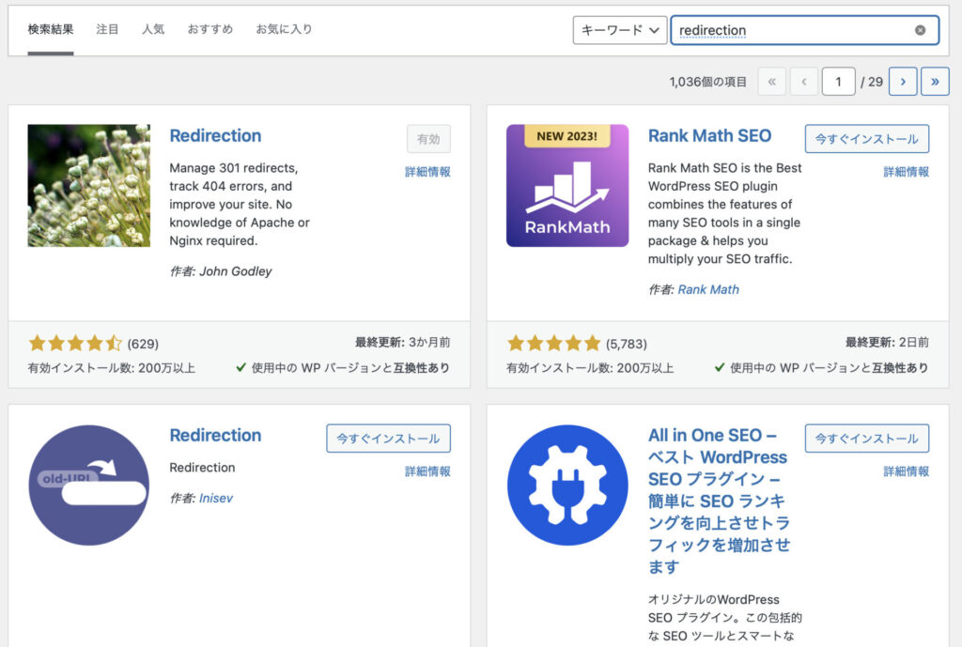
Task: Click the Rank Math author link
Action: click(x=708, y=289)
